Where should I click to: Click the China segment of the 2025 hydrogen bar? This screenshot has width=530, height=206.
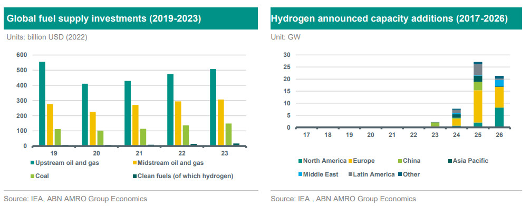tap(478, 86)
